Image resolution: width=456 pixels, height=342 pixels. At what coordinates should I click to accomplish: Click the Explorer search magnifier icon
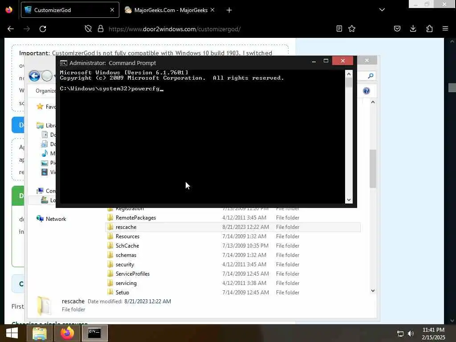(x=370, y=76)
